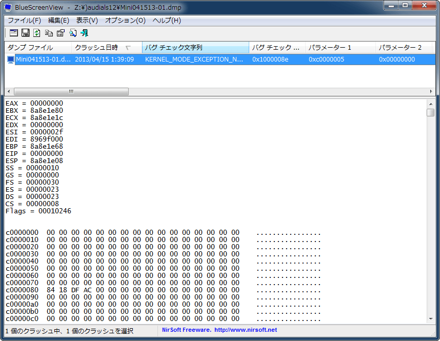Sort by パラメーター 1 column header
The height and width of the screenshot is (341, 440).
(x=341, y=47)
